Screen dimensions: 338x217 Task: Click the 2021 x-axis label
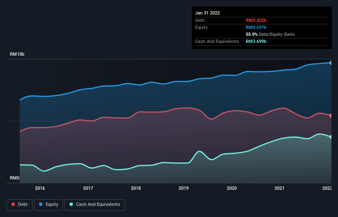(x=280, y=188)
